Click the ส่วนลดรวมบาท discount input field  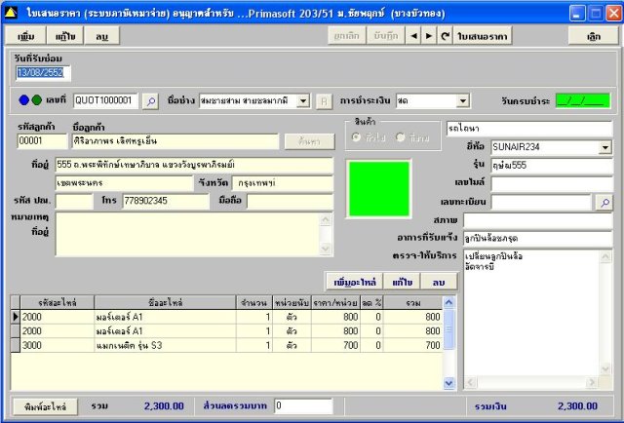303,405
